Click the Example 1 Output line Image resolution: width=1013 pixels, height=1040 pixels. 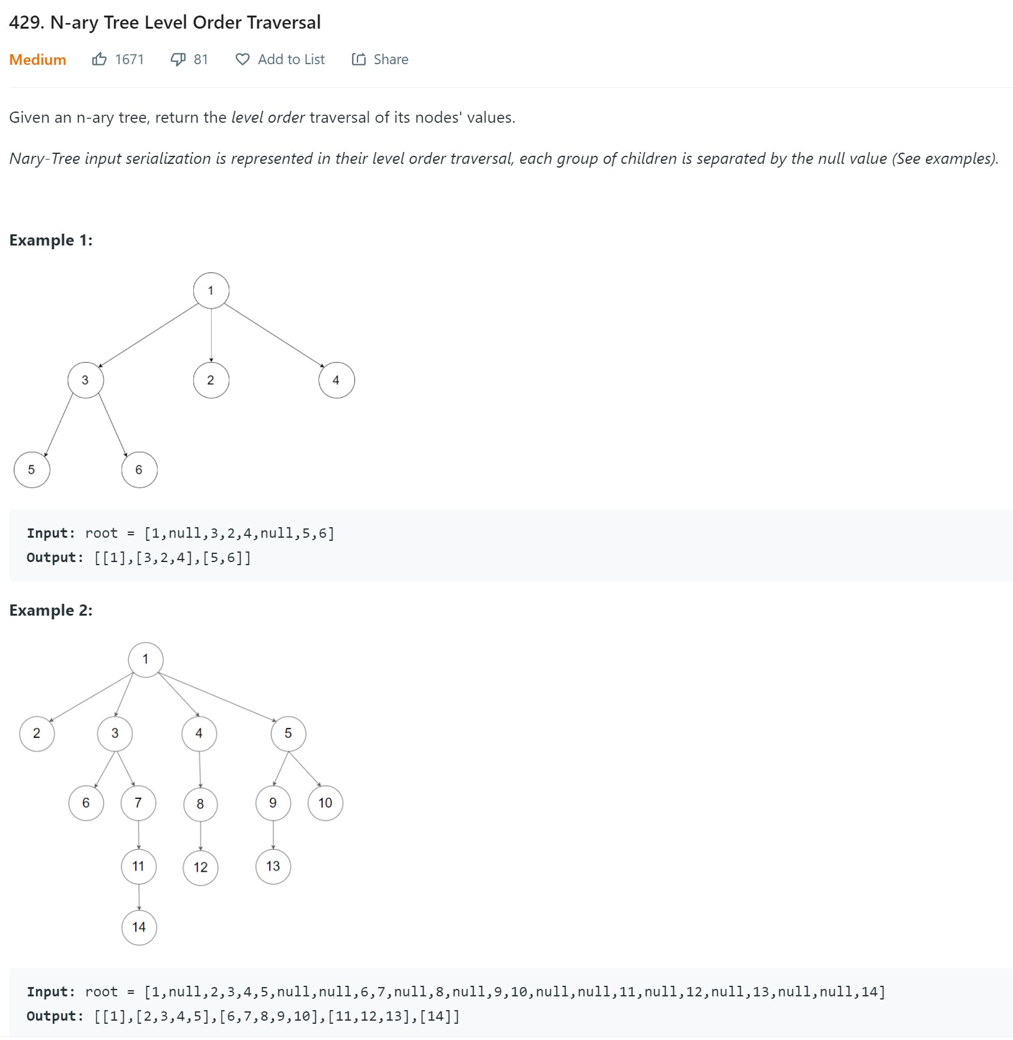click(x=138, y=558)
